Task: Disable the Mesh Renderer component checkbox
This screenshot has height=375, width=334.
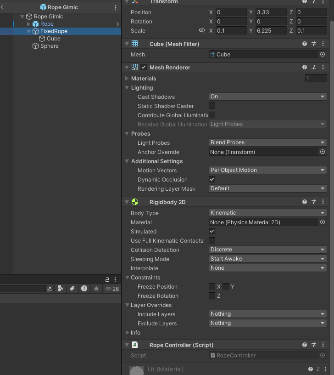Action: (144, 67)
